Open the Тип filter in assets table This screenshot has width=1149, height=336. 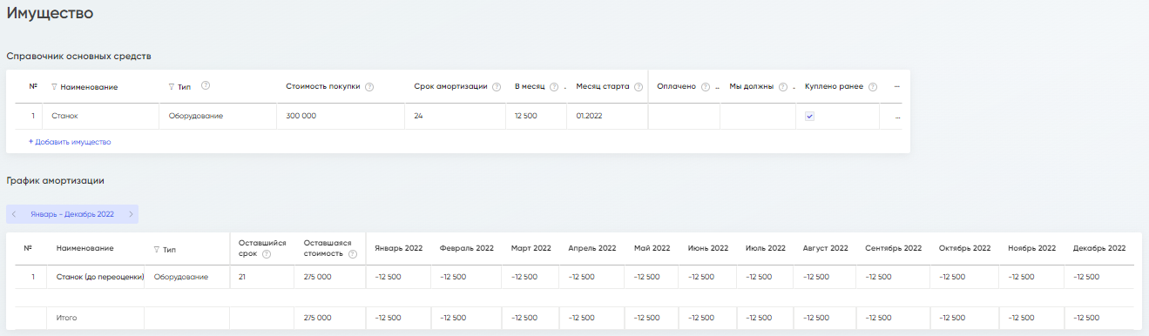(x=172, y=87)
